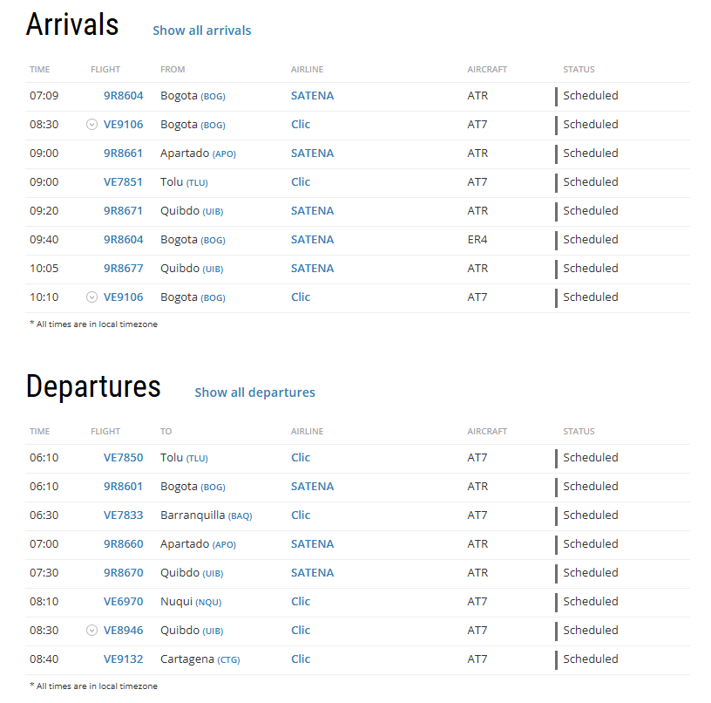The width and height of the screenshot is (711, 703).
Task: Open flight VE9132 to Cartagena
Action: (x=124, y=659)
